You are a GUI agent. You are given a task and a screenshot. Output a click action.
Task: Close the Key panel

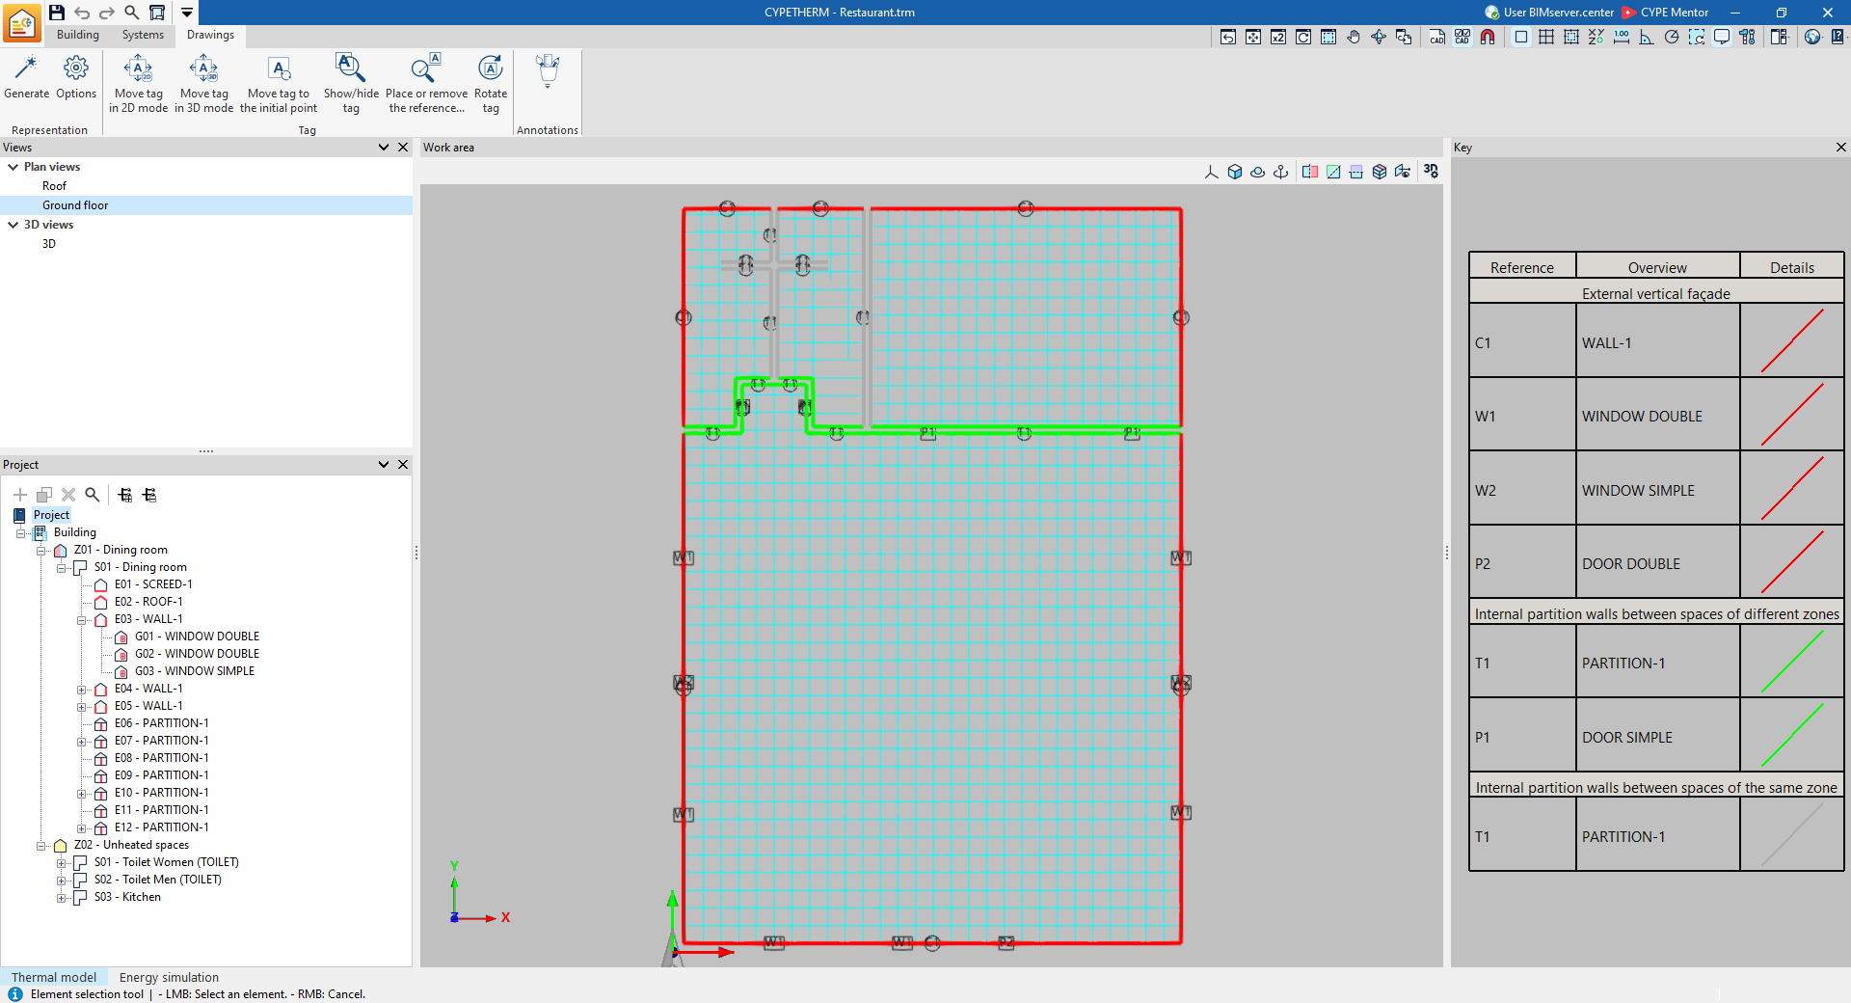[x=1841, y=148]
